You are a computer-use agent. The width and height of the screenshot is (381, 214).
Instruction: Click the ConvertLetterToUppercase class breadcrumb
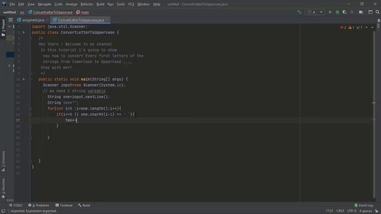(50, 12)
